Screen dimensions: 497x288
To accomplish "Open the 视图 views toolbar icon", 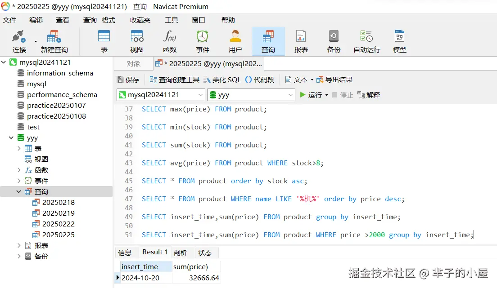I will (137, 41).
